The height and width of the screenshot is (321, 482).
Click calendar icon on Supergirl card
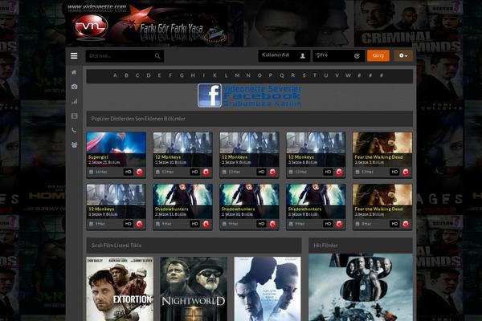pyautogui.click(x=92, y=172)
